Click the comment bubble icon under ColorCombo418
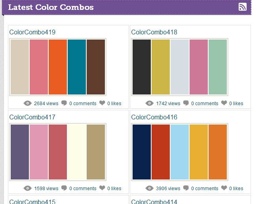Viewport: 264px width, 204px height. tap(186, 103)
